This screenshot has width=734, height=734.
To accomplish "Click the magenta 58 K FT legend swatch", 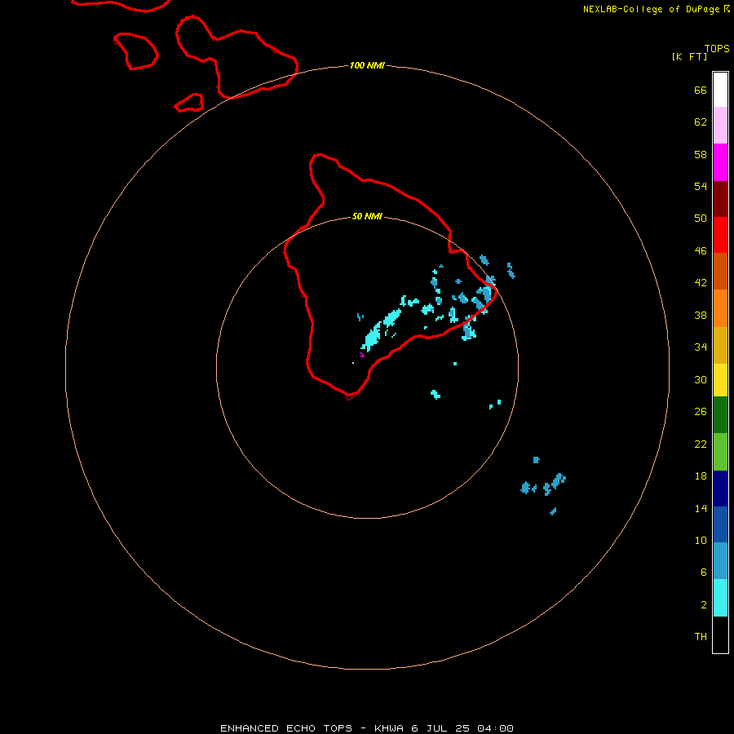I will [720, 162].
